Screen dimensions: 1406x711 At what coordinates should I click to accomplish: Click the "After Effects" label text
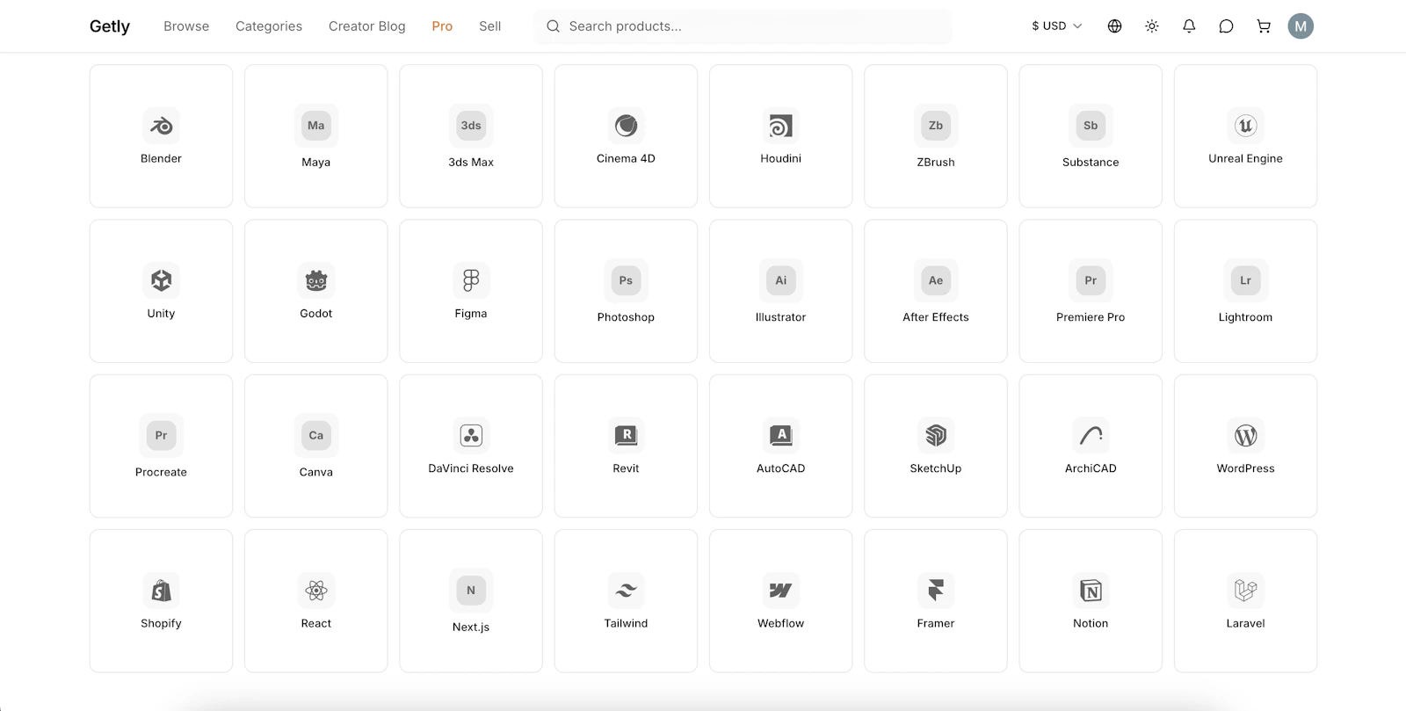[x=936, y=317]
